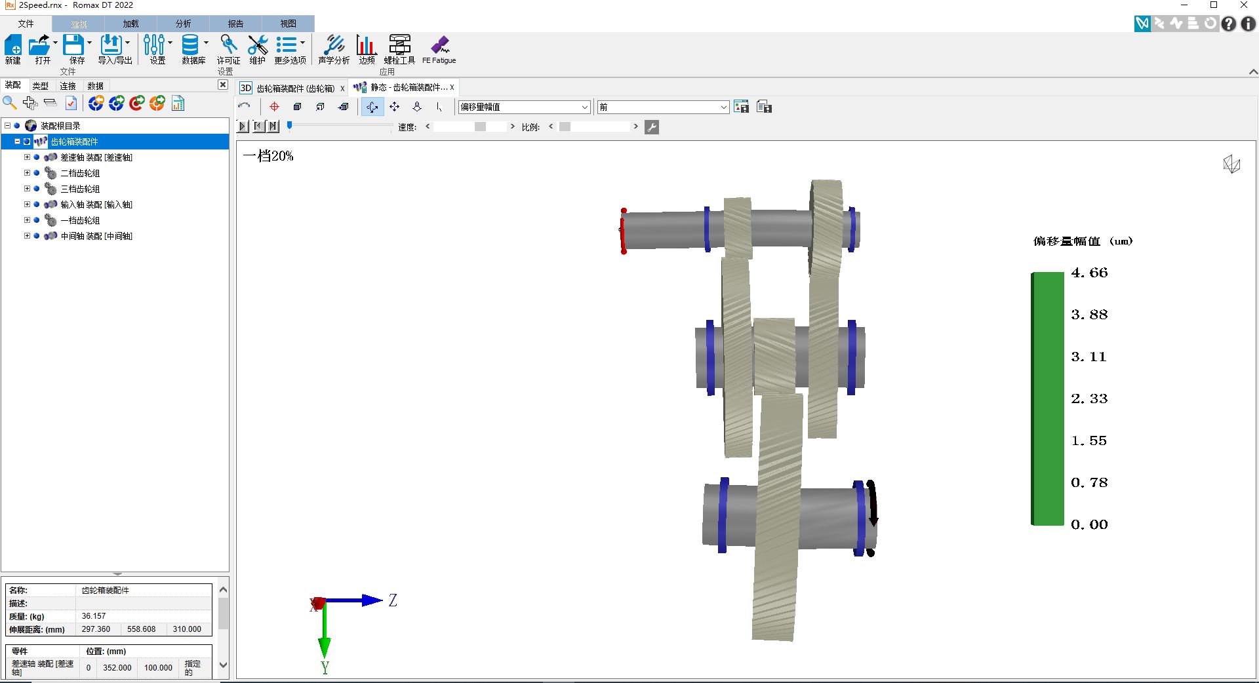1259x683 pixels.
Task: Switch to the 连接 panel tab
Action: coord(68,86)
